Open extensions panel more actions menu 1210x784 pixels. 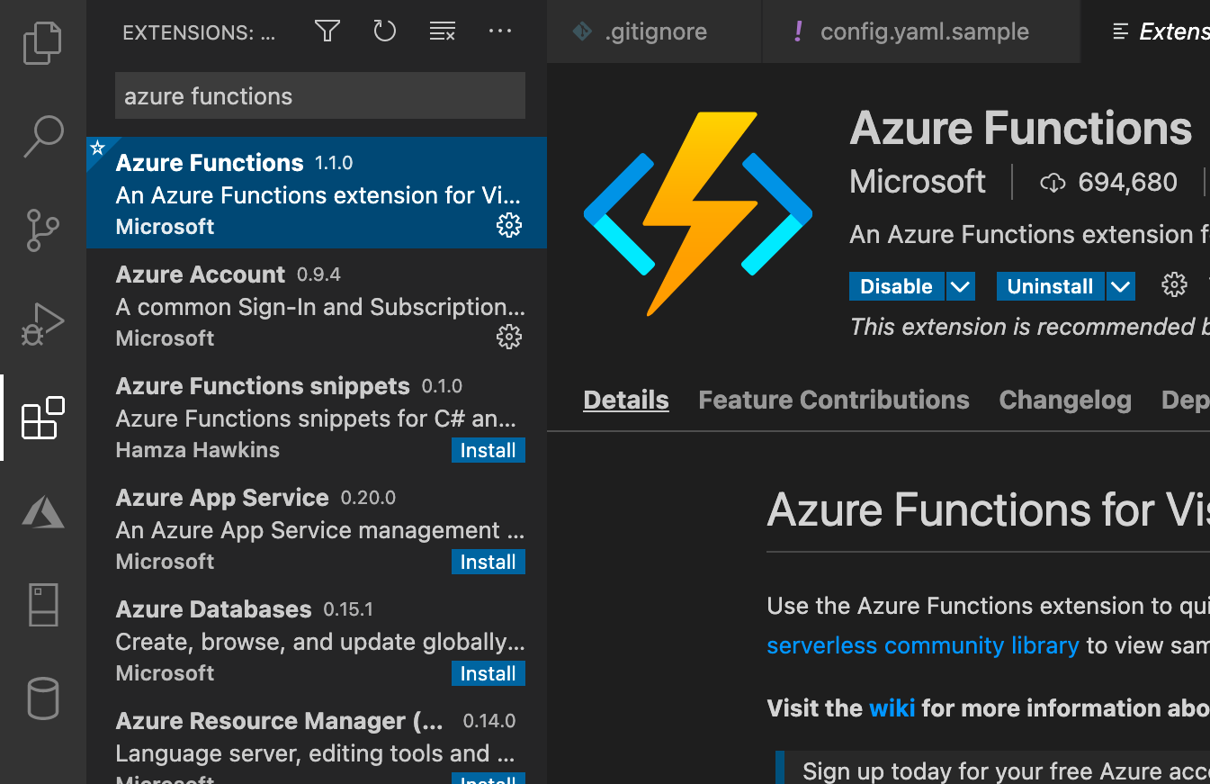499,32
